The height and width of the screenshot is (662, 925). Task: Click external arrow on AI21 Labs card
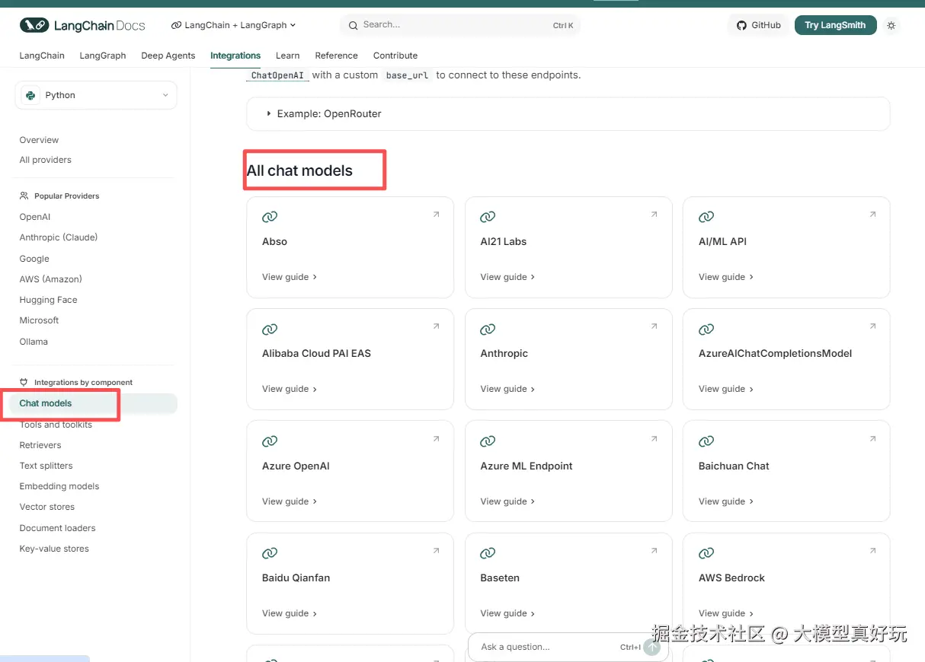click(x=654, y=215)
